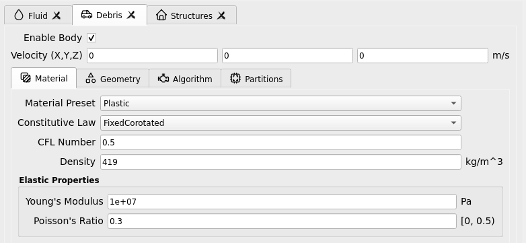Screen dimensions: 526x243
Task: Select the Young's Modulus field
Action: (x=282, y=201)
